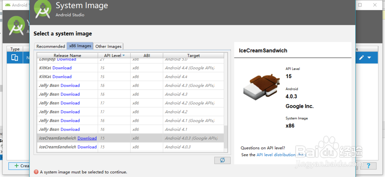Click the Target column header

194,55
